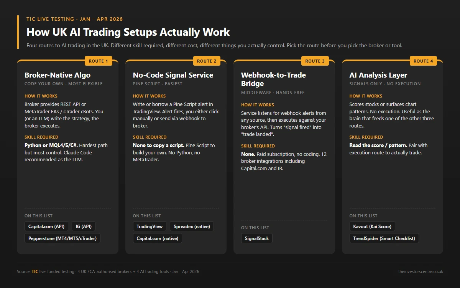Click HOW IT WORKS in AI Analysis Layer card

point(366,96)
